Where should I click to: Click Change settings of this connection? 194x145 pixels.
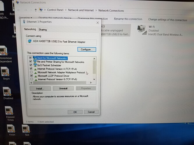pos(167,20)
